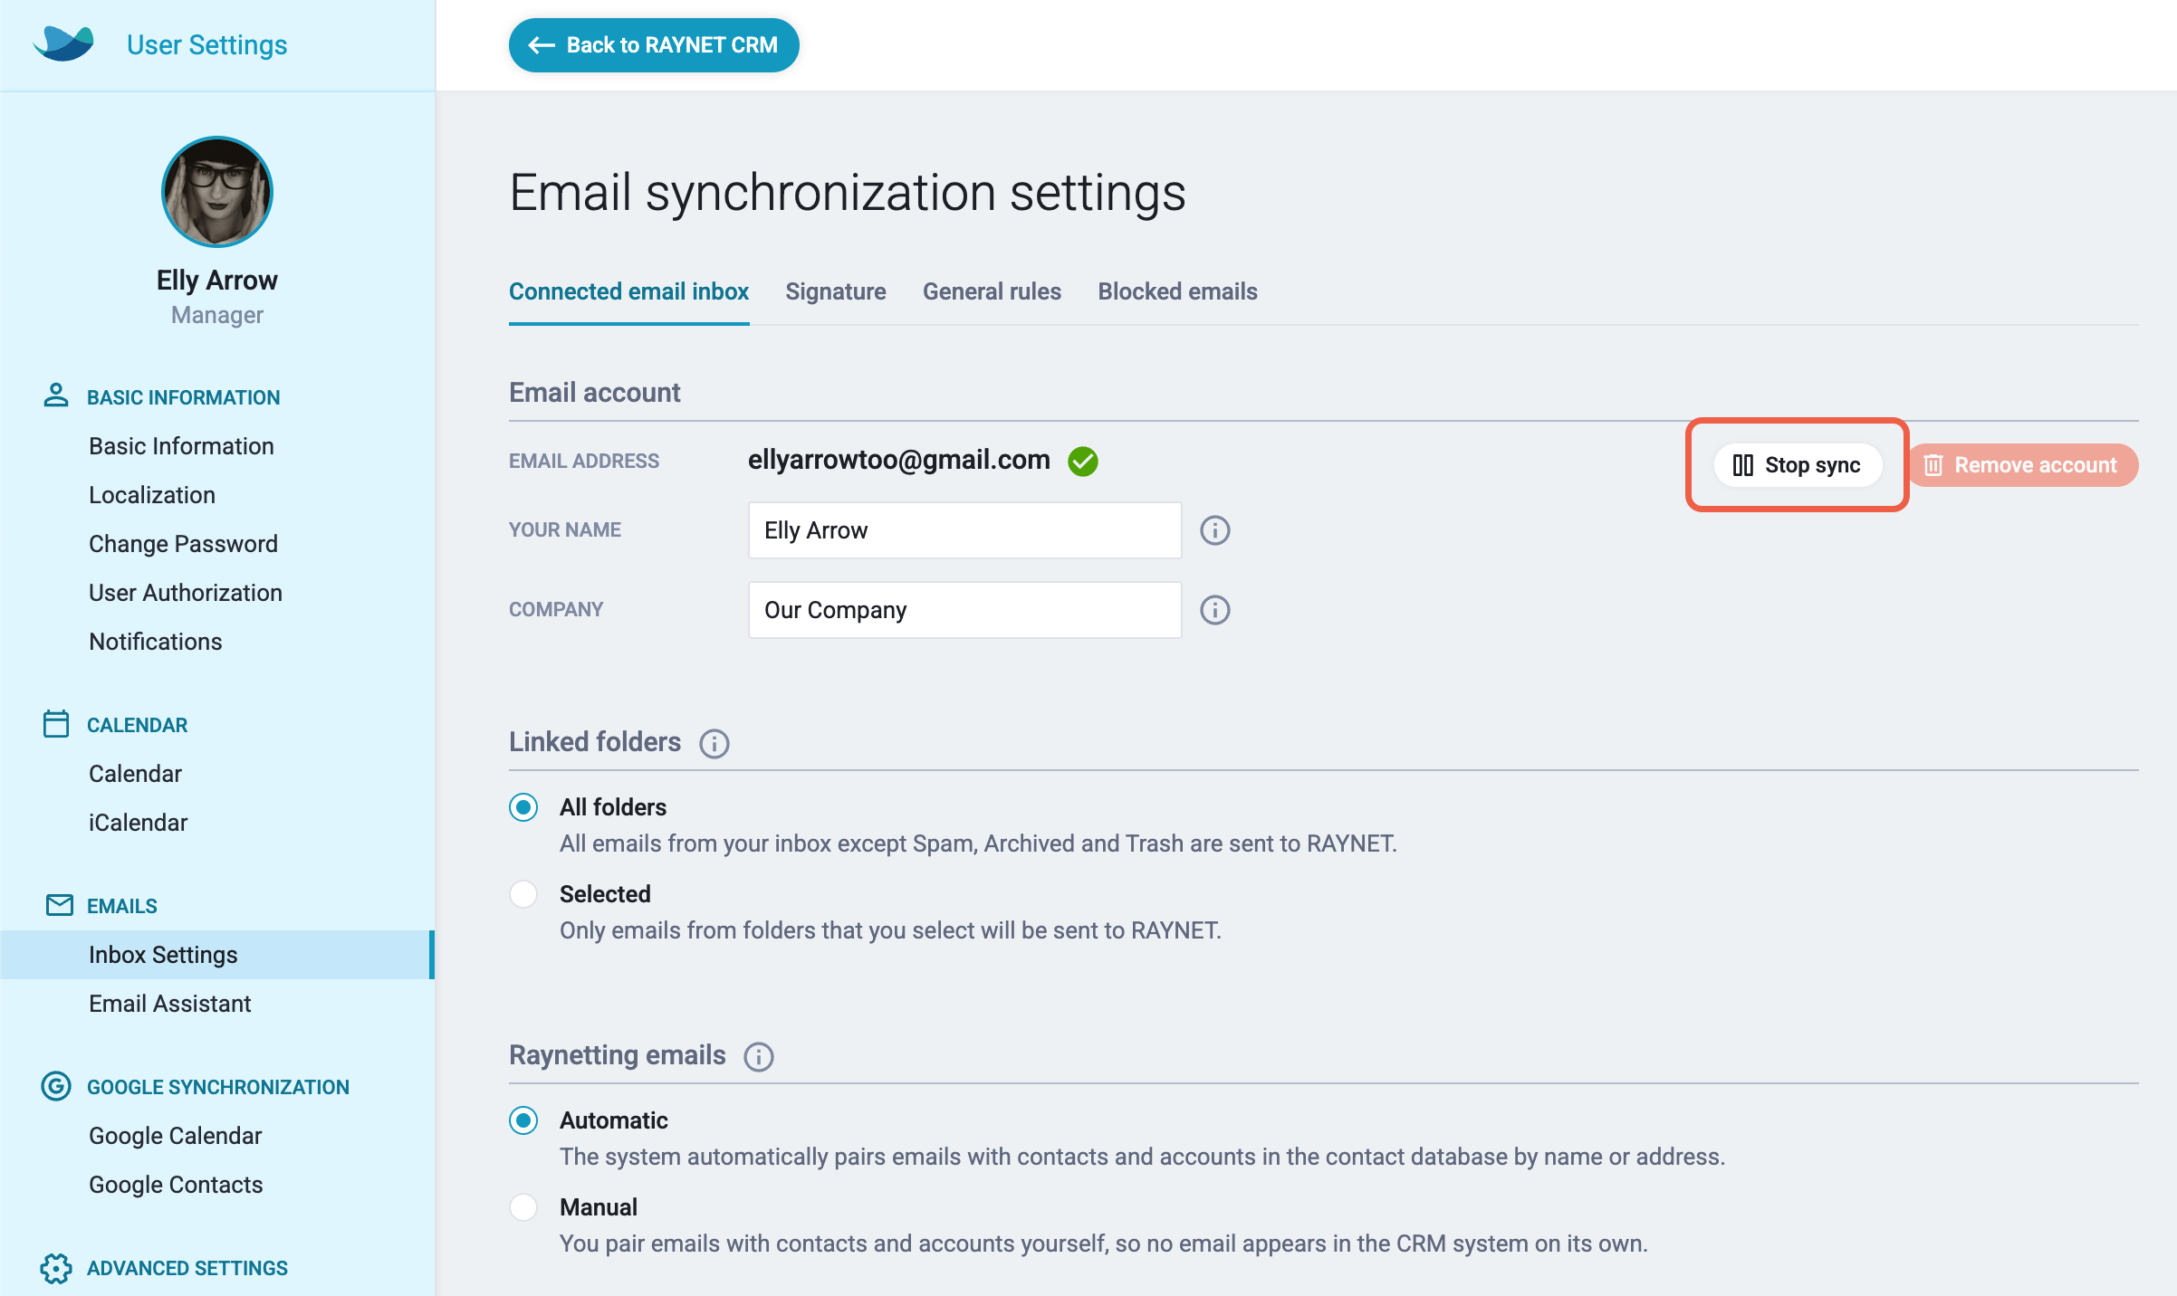Click the Google Synchronization G icon
Image resolution: width=2177 pixels, height=1296 pixels.
[x=56, y=1086]
